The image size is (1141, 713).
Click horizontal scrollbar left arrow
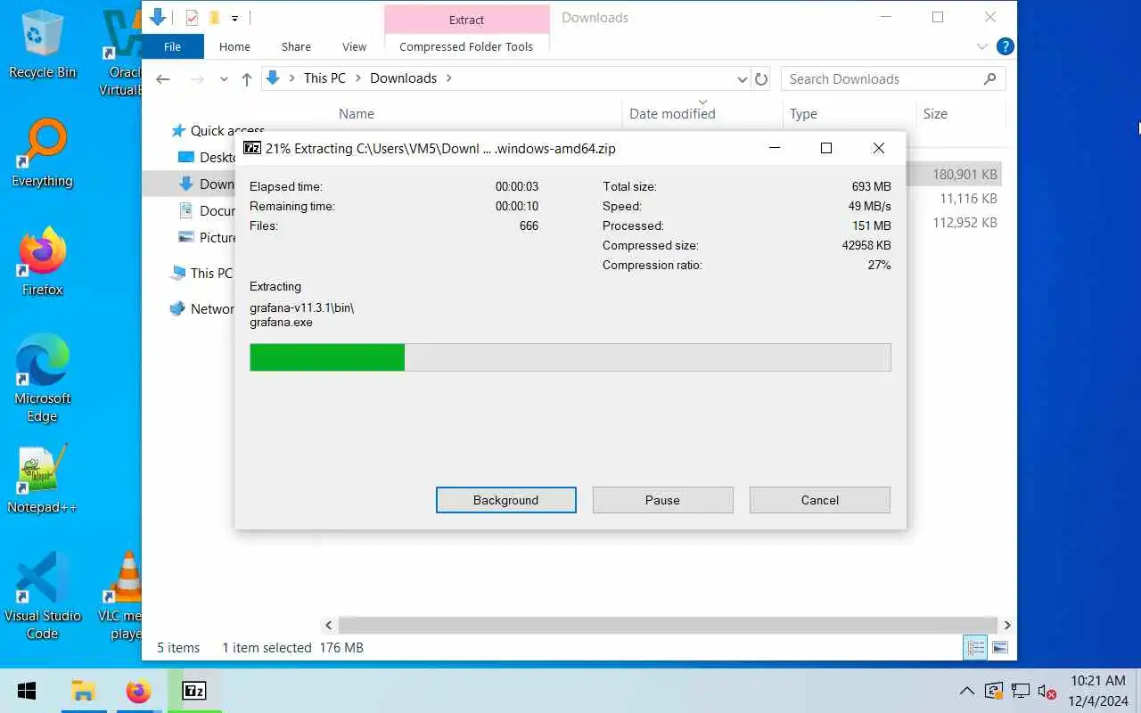pos(328,625)
